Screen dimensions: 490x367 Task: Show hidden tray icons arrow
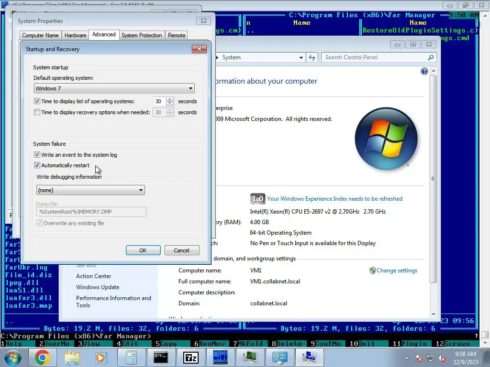click(407, 358)
